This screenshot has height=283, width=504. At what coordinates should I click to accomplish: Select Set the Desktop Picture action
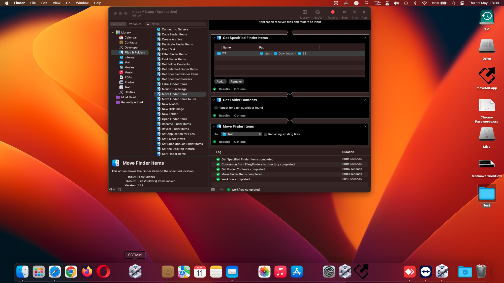coord(178,149)
